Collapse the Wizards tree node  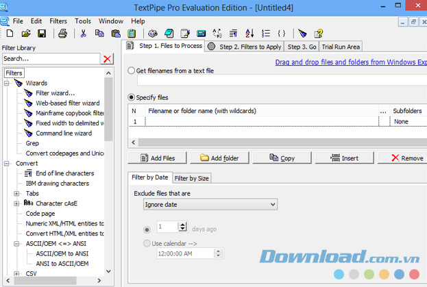(x=7, y=84)
